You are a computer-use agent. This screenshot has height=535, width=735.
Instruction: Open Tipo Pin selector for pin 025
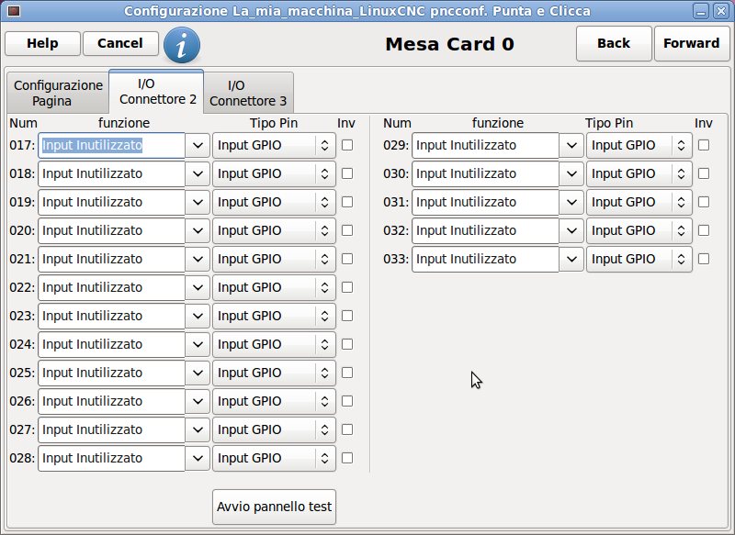pos(274,373)
